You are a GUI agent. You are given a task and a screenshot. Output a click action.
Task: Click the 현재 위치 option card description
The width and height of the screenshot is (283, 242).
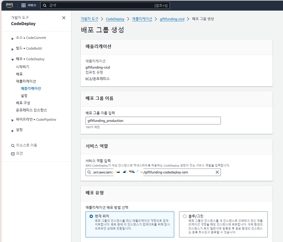(x=132, y=224)
